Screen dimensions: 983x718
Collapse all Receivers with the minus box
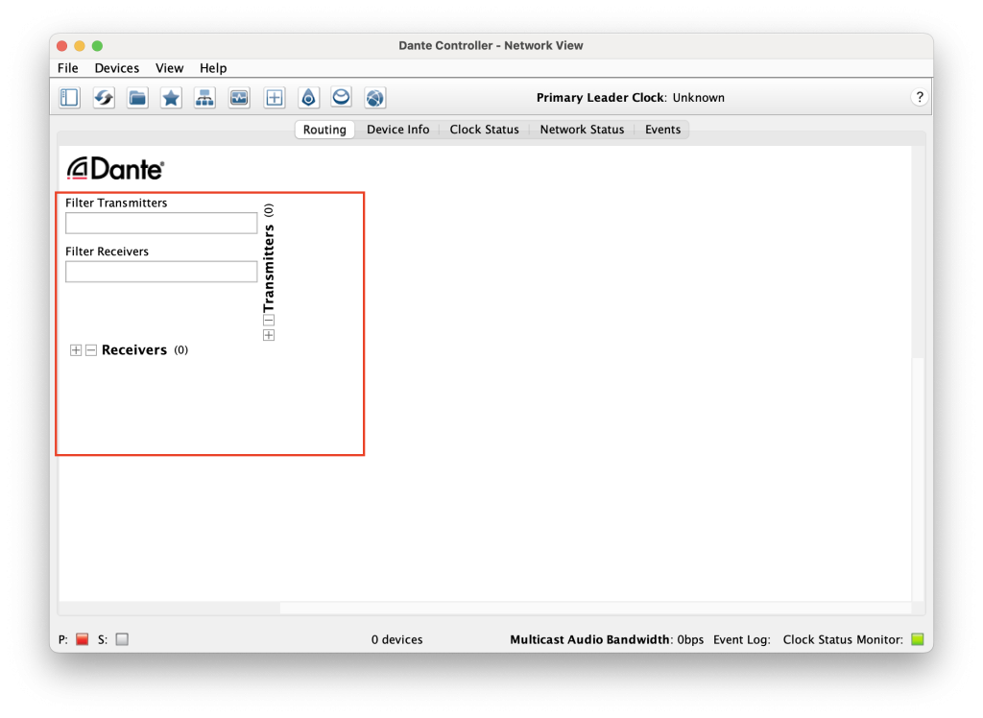point(91,350)
